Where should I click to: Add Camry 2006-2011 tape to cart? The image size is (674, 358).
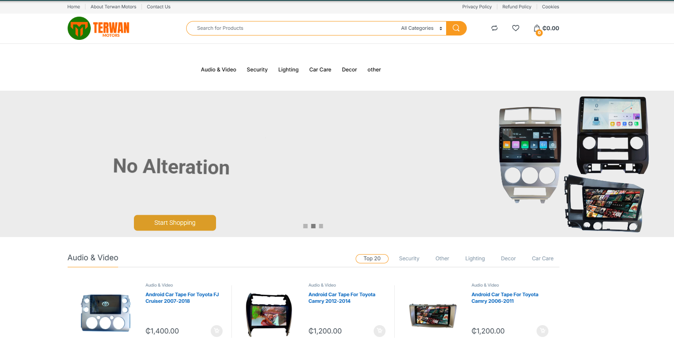click(542, 331)
